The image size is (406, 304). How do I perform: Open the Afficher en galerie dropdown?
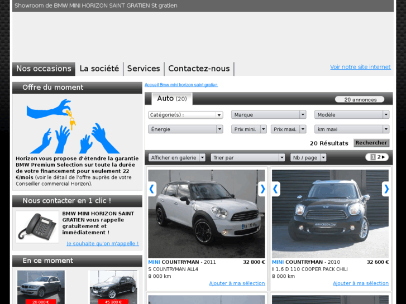pos(177,157)
